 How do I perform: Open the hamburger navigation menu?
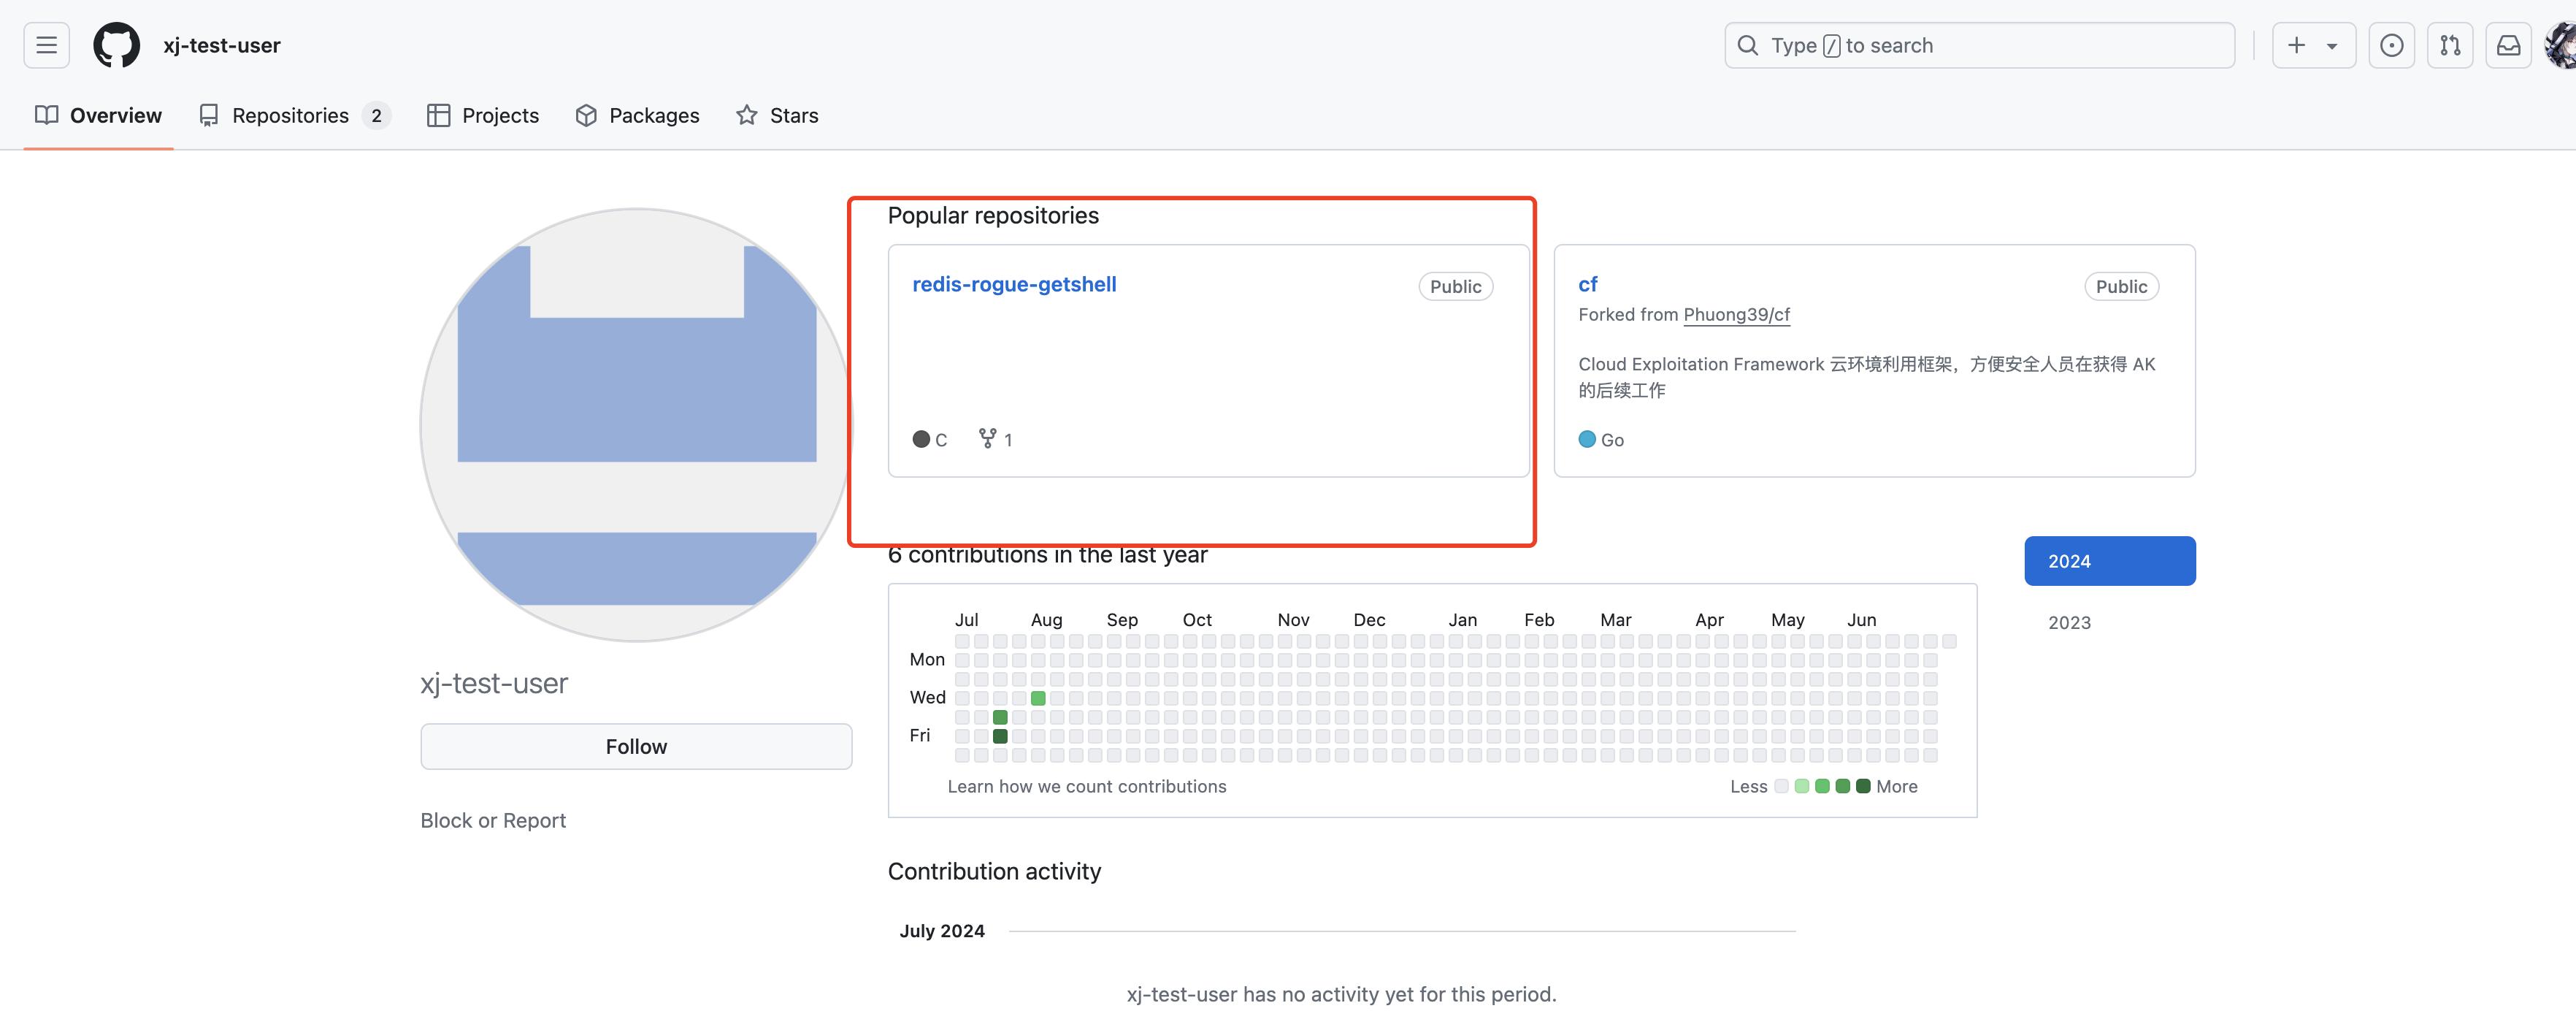[46, 45]
